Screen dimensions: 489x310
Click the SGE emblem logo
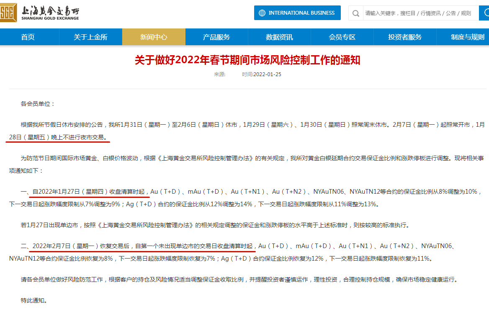coord(9,12)
